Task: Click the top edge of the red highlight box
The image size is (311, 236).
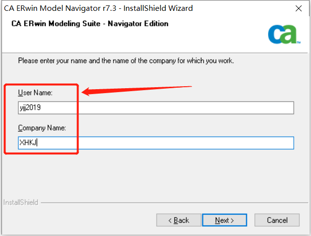Action: click(41, 85)
